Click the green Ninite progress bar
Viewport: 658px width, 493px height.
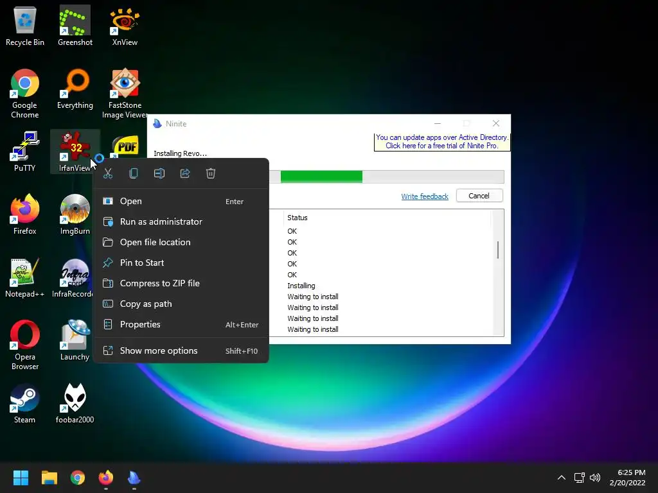(321, 177)
